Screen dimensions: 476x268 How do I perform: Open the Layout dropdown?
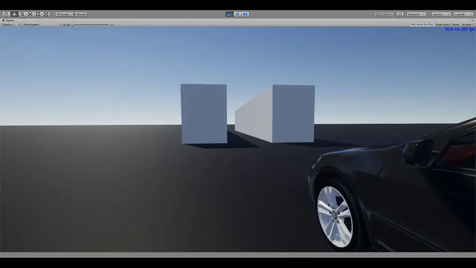click(x=463, y=14)
